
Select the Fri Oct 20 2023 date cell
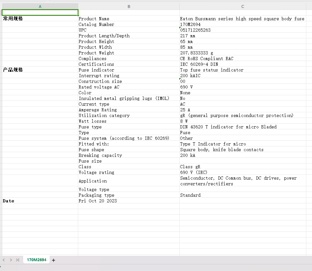coord(129,201)
